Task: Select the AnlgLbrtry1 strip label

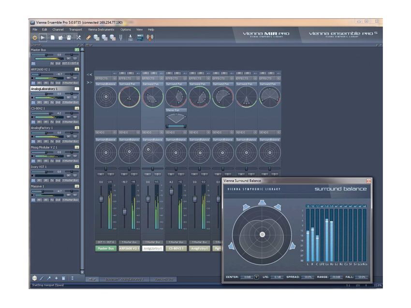Action: [152, 248]
